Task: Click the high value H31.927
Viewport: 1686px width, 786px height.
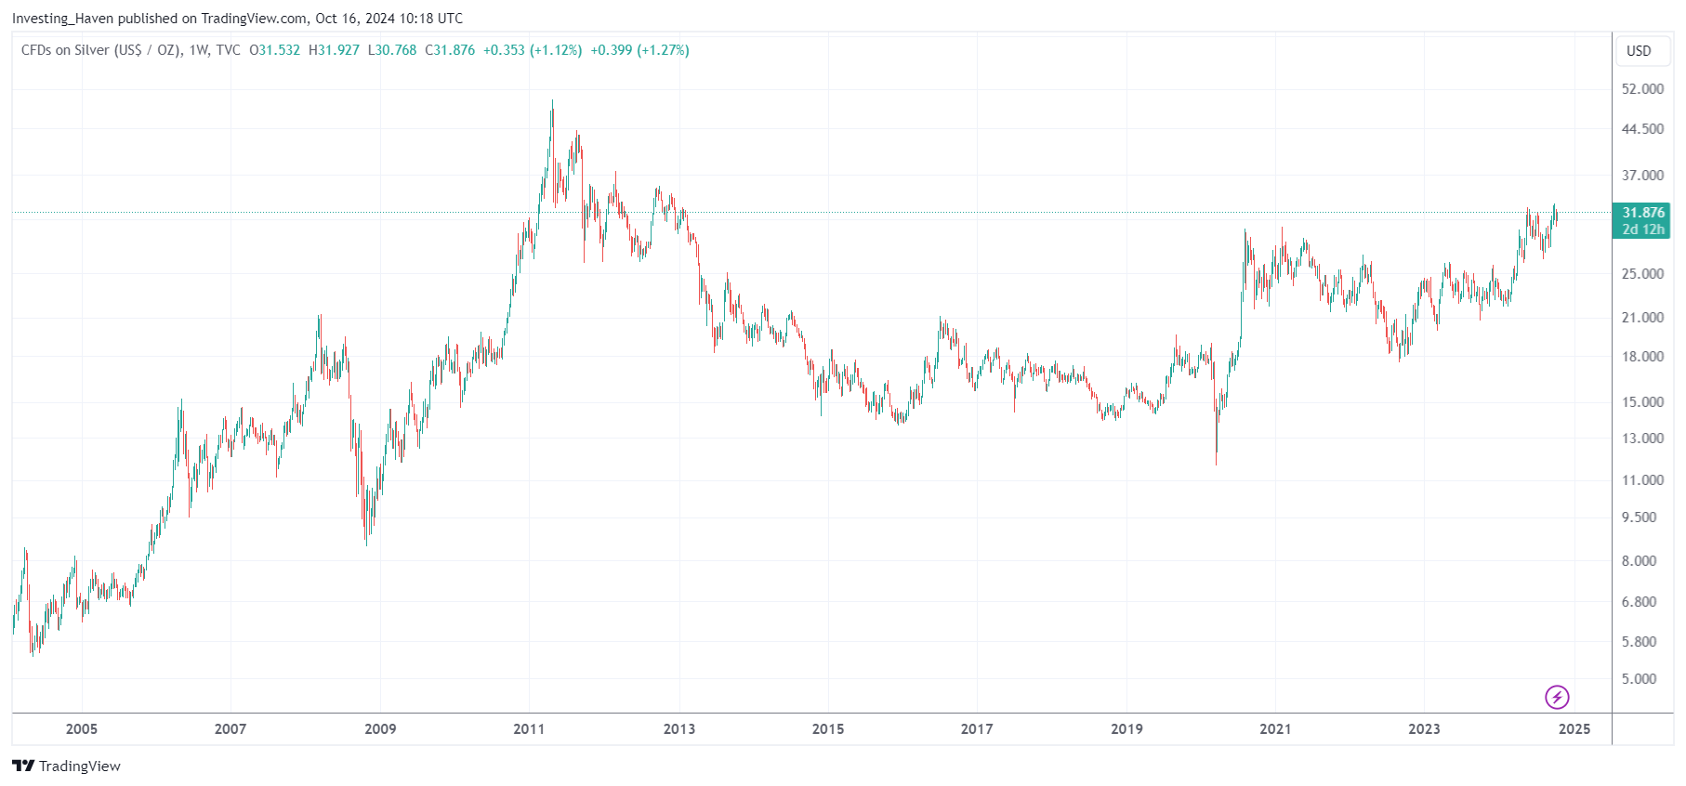Action: [x=334, y=50]
